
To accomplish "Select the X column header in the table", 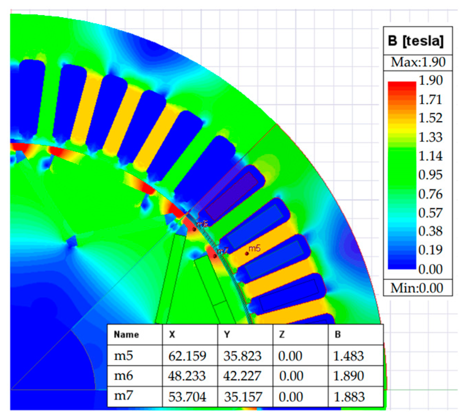I will click(172, 334).
